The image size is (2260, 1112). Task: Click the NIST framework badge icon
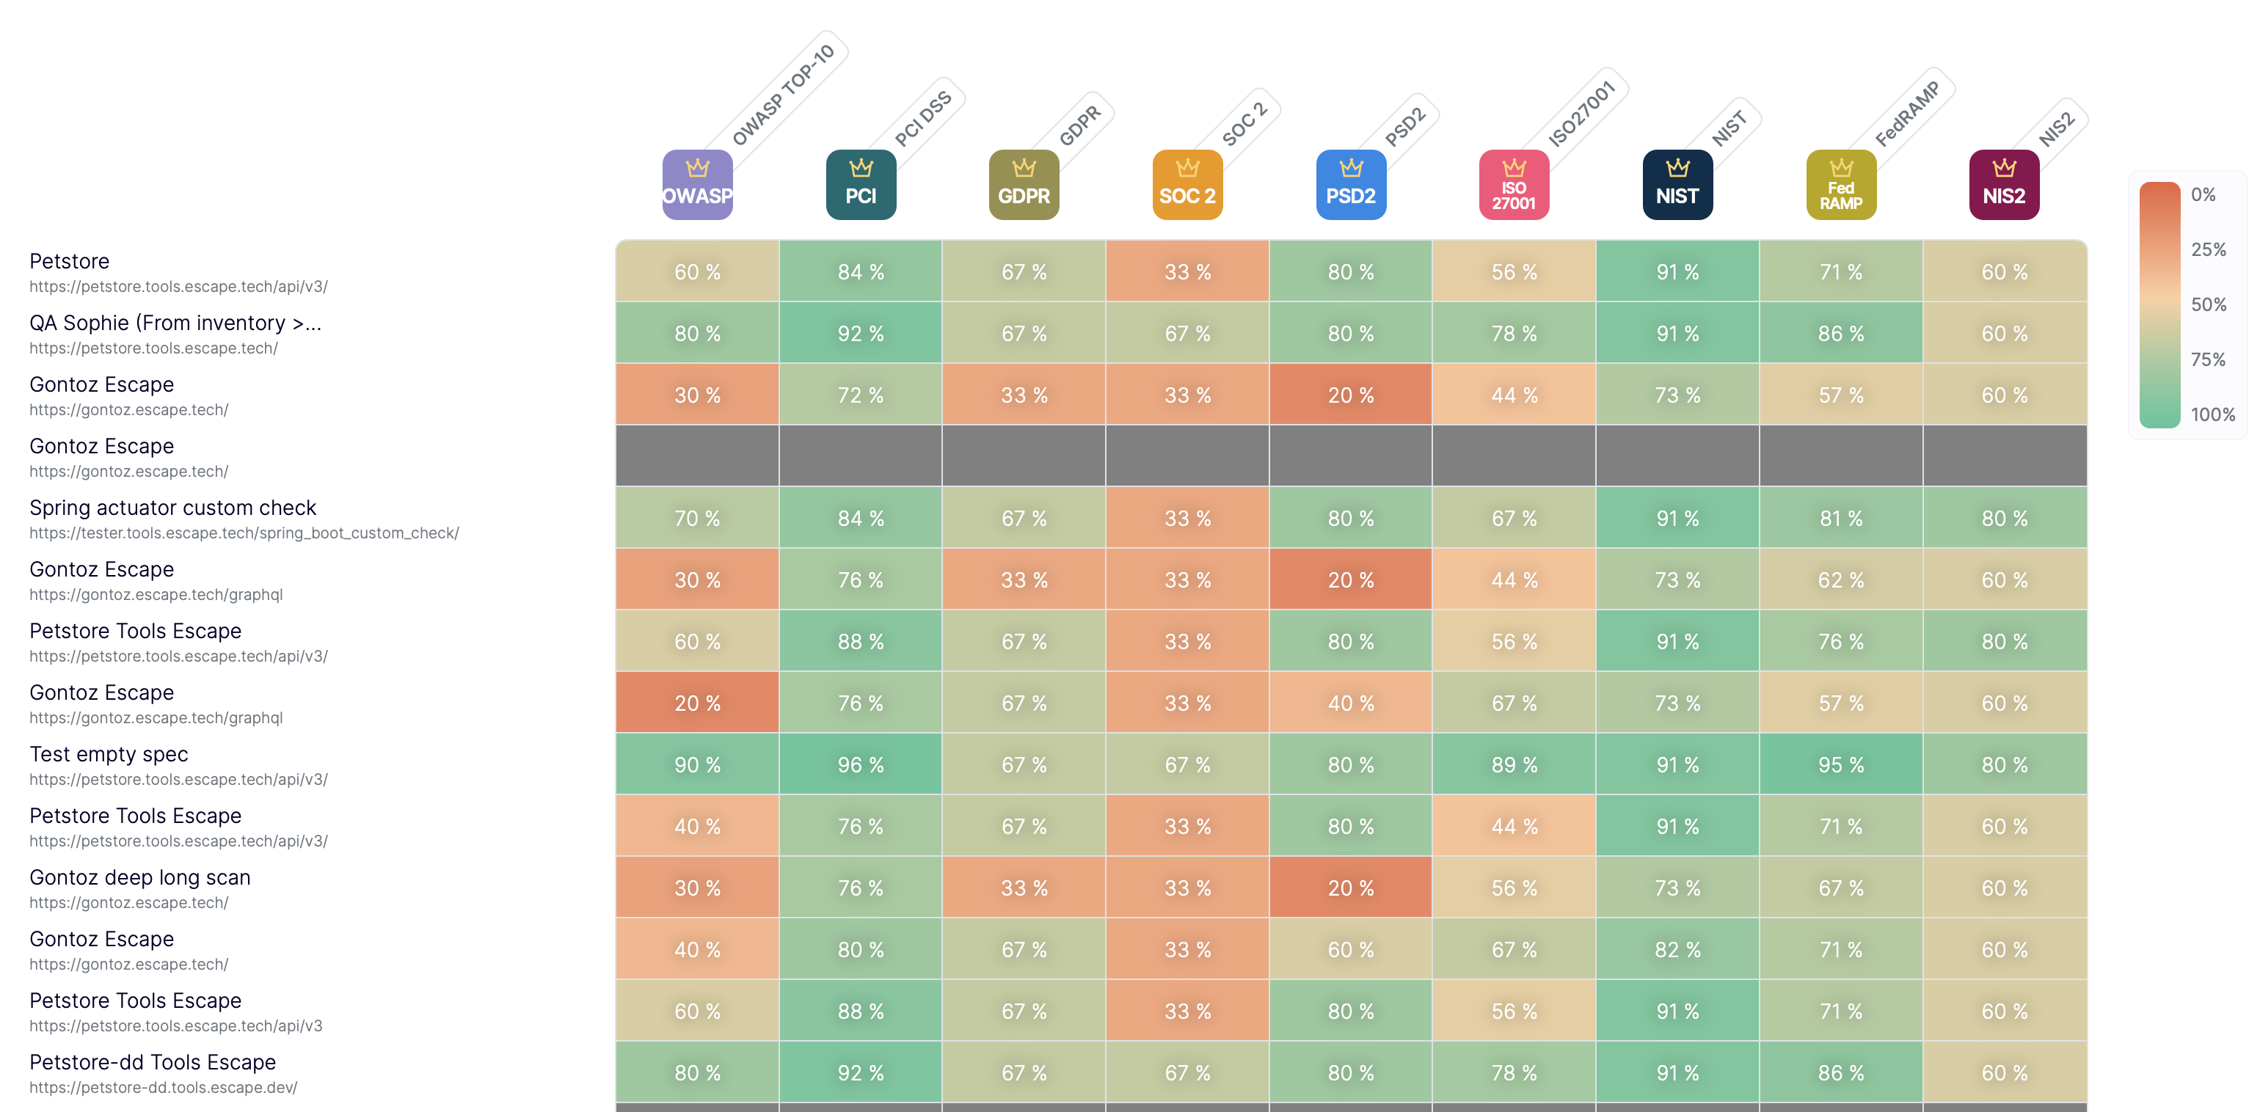point(1677,185)
